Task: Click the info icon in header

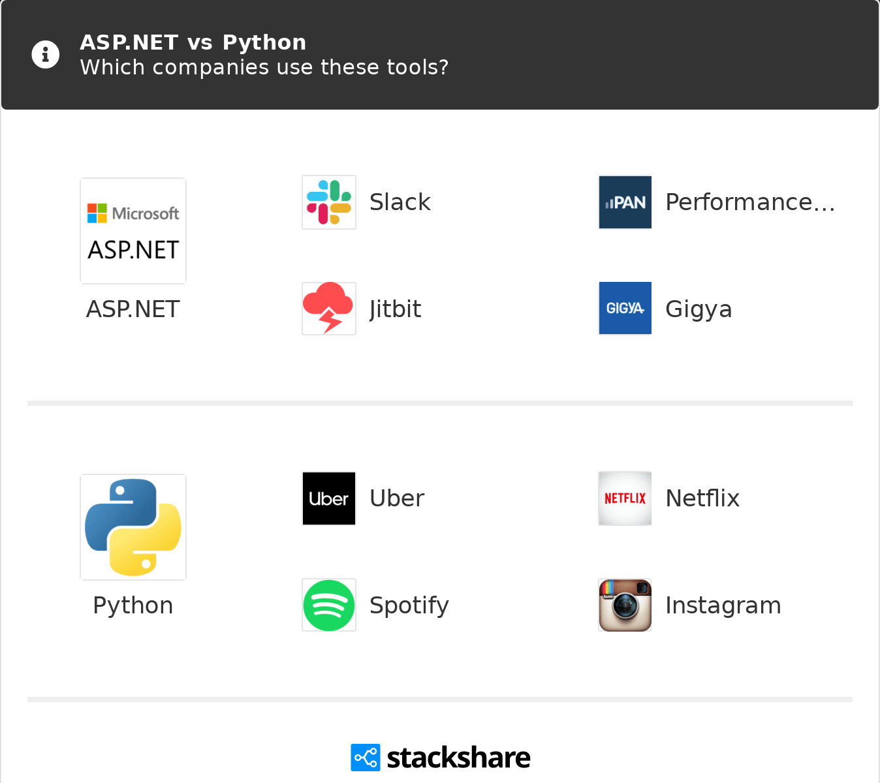Action: tap(46, 55)
